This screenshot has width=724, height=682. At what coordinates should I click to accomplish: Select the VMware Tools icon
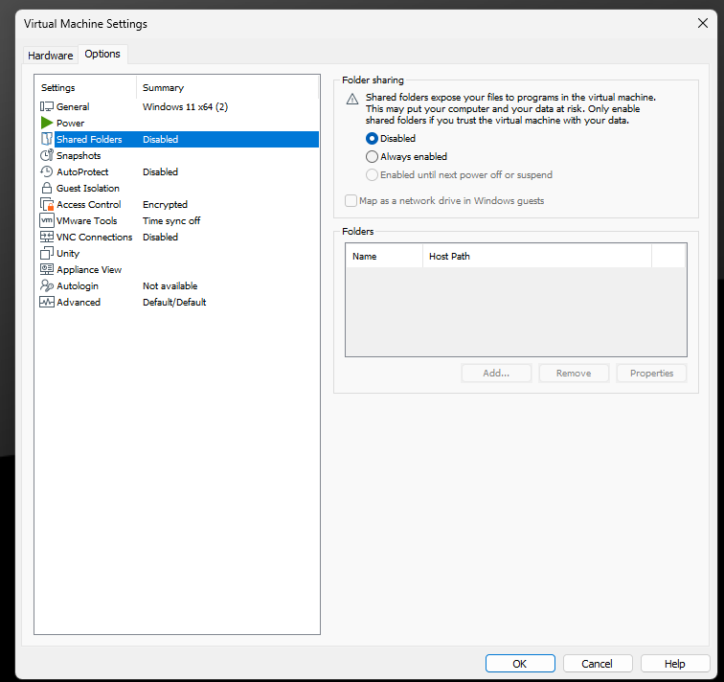[47, 220]
